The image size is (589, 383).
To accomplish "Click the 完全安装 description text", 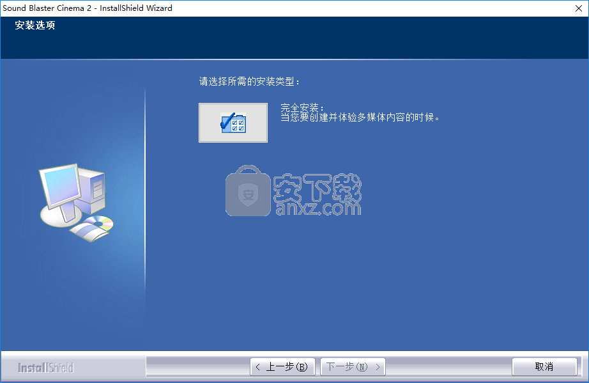I will pyautogui.click(x=360, y=113).
